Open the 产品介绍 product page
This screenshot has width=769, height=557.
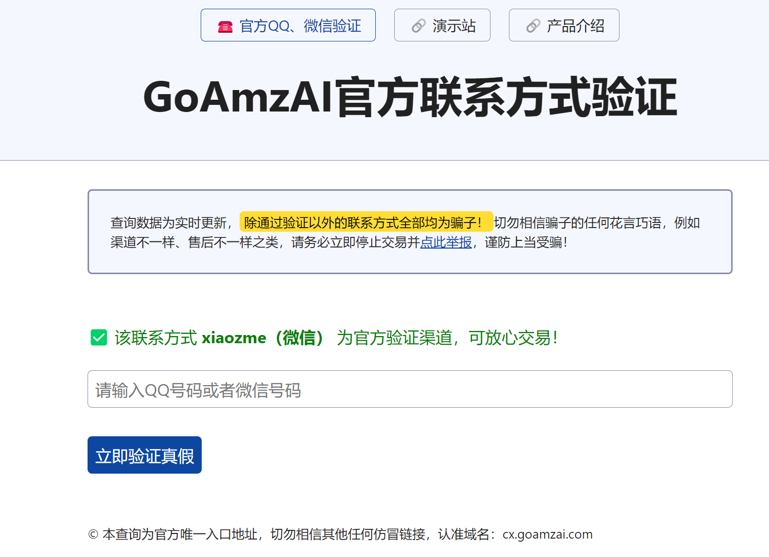coord(564,25)
